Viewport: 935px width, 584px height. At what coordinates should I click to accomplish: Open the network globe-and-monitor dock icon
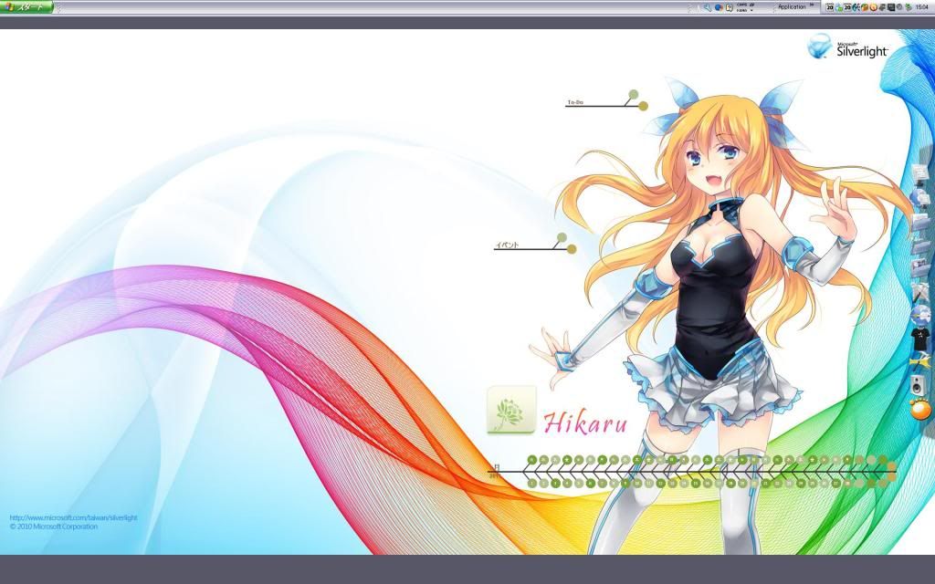click(919, 197)
